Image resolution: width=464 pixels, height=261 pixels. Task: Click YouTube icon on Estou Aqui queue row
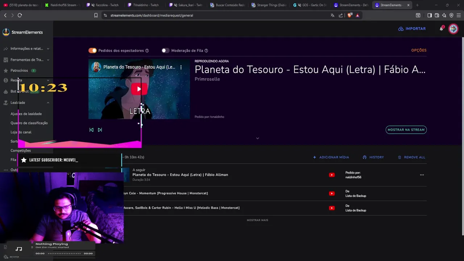point(332,175)
